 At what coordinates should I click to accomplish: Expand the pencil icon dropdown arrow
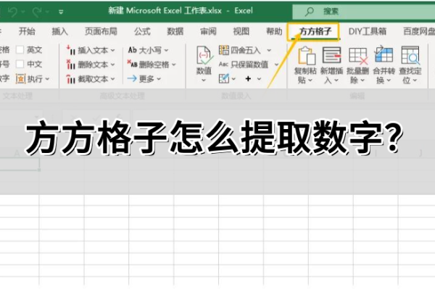coord(233,79)
